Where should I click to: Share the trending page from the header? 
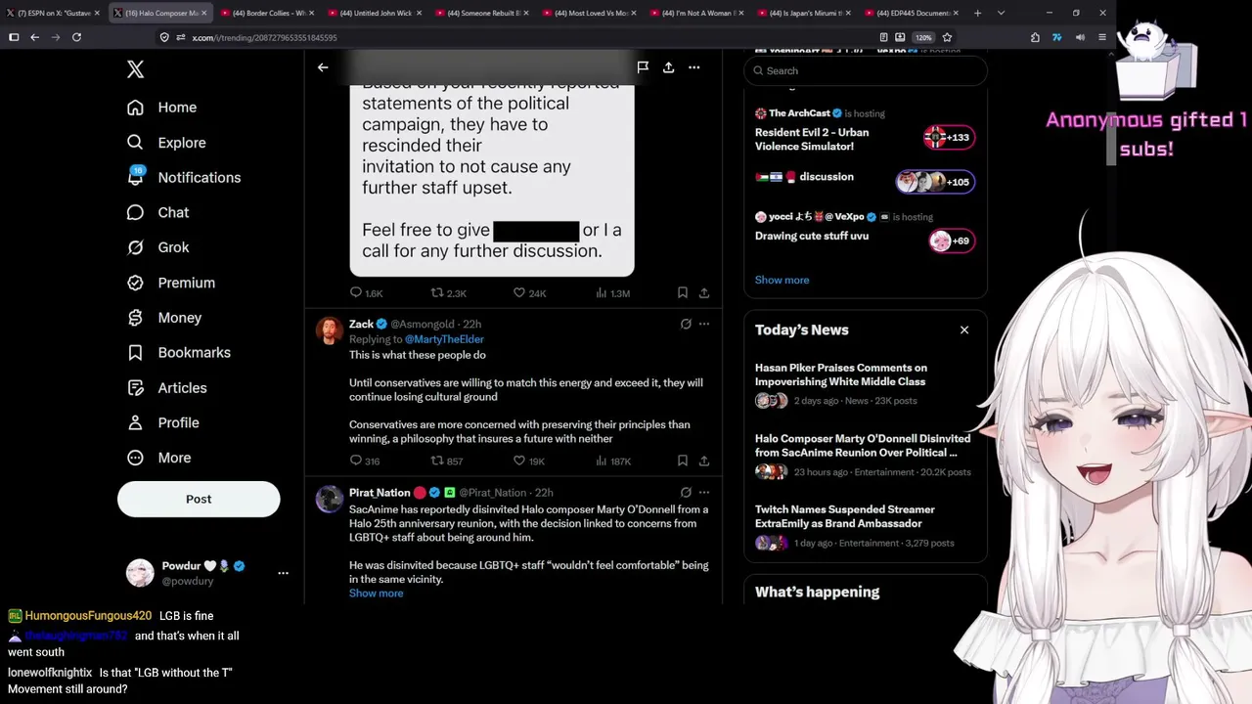point(668,67)
